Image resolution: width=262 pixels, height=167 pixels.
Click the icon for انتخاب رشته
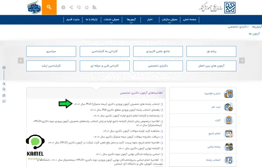click(x=228, y=160)
